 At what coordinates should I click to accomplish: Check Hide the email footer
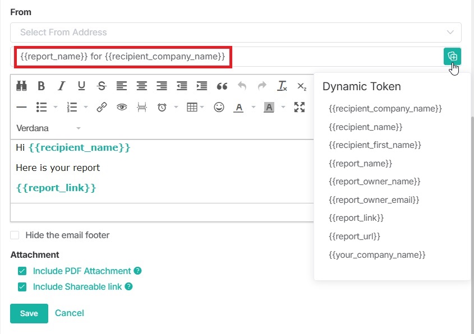(15, 235)
